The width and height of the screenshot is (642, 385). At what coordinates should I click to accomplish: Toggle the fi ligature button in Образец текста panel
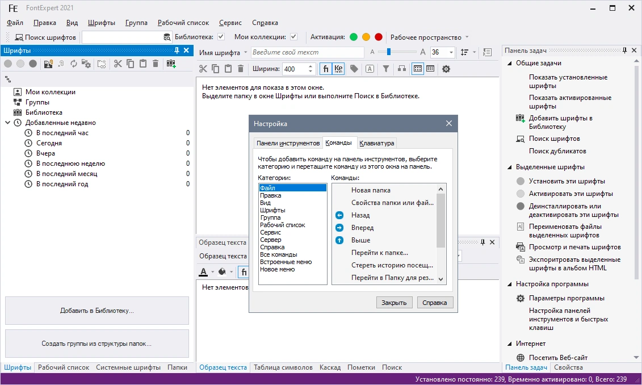coord(244,271)
